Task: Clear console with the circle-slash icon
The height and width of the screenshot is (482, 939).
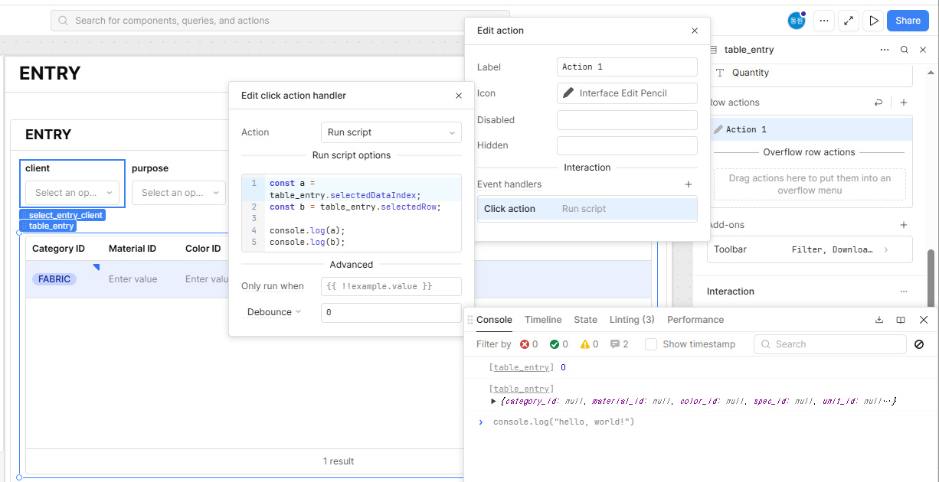Action: (x=919, y=344)
